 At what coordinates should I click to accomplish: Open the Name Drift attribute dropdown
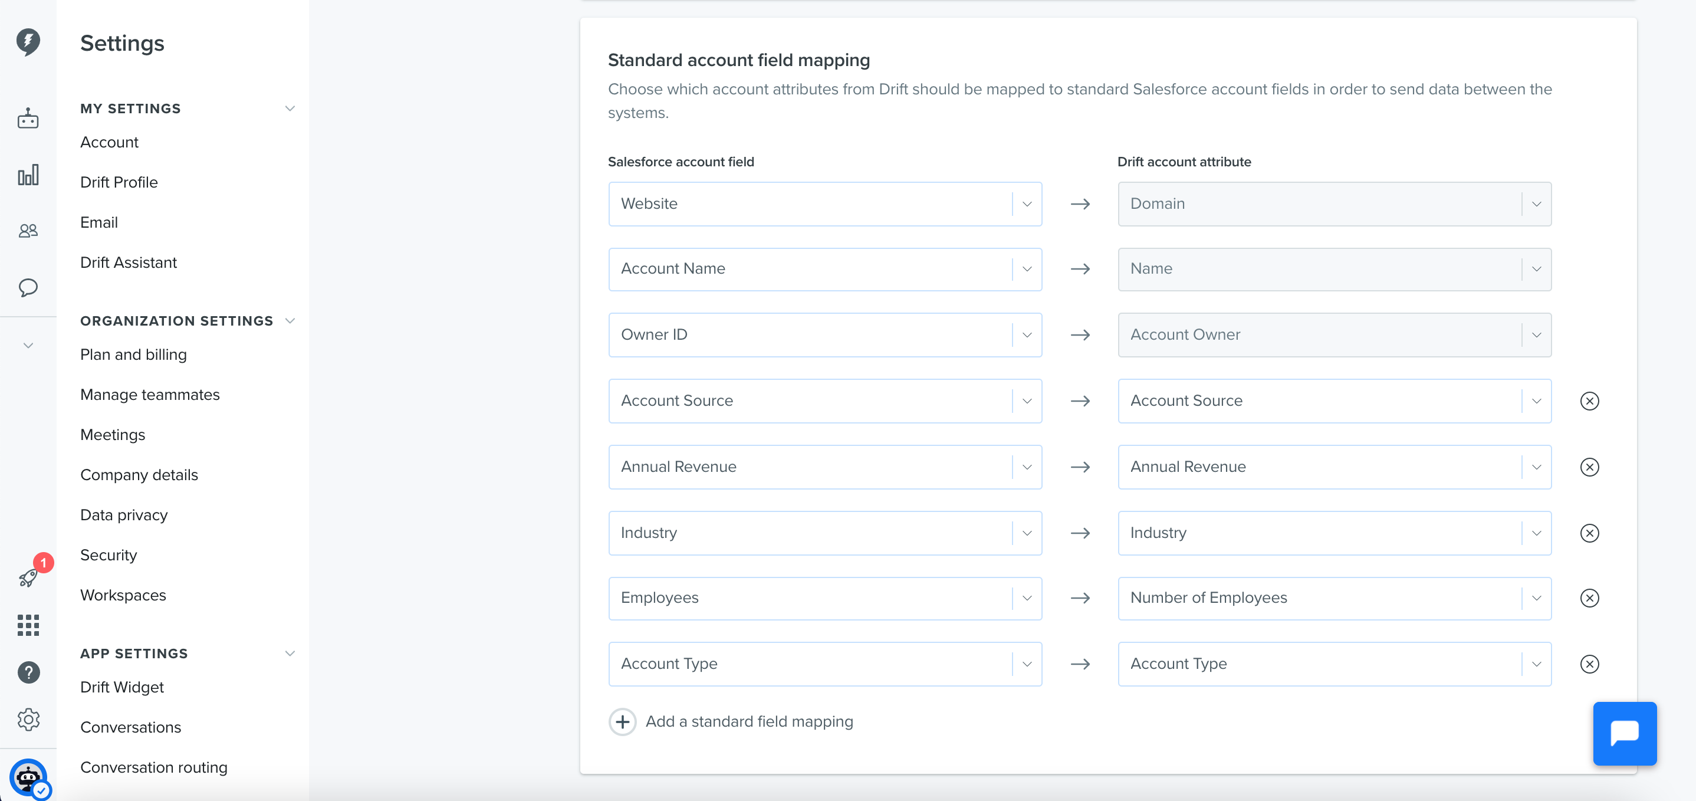click(1335, 270)
